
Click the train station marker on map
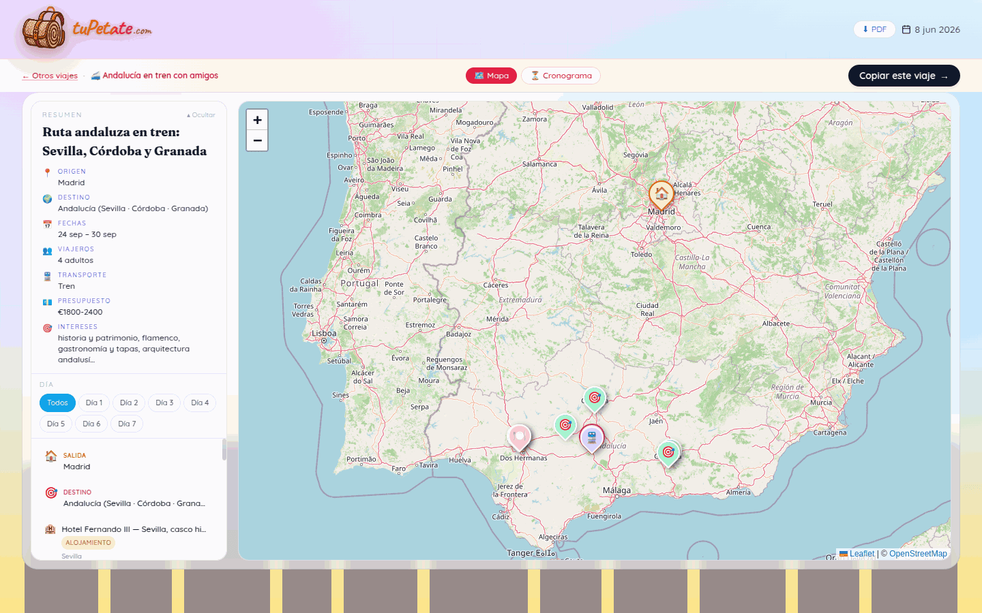[592, 439]
